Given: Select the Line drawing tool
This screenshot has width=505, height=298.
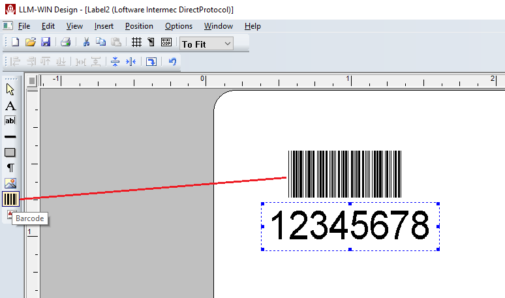Looking at the screenshot, I should pos(10,136).
